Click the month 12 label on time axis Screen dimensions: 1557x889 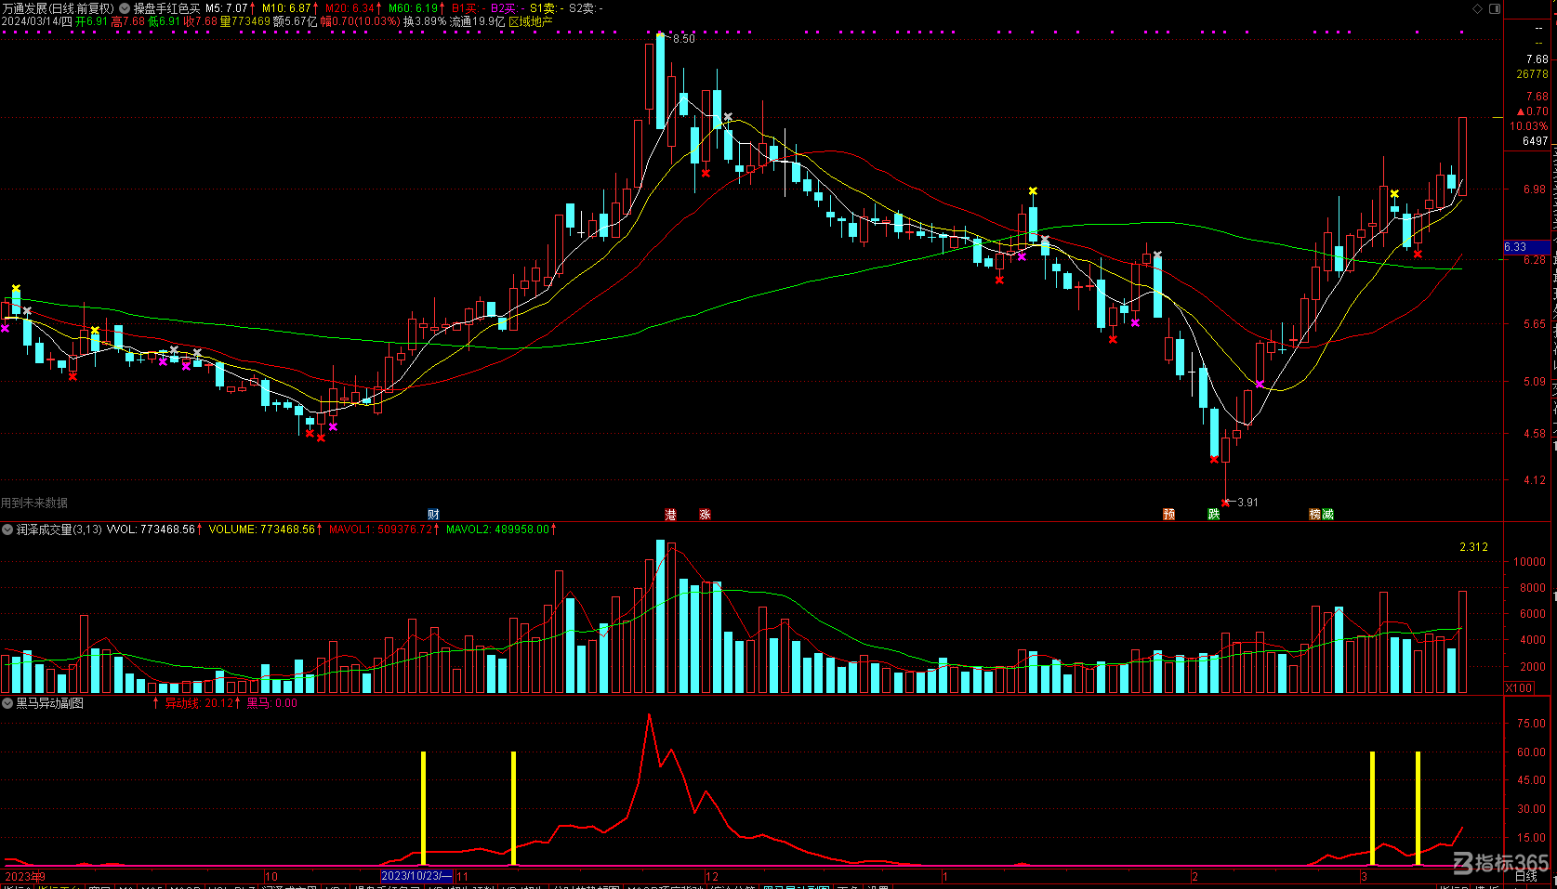712,876
